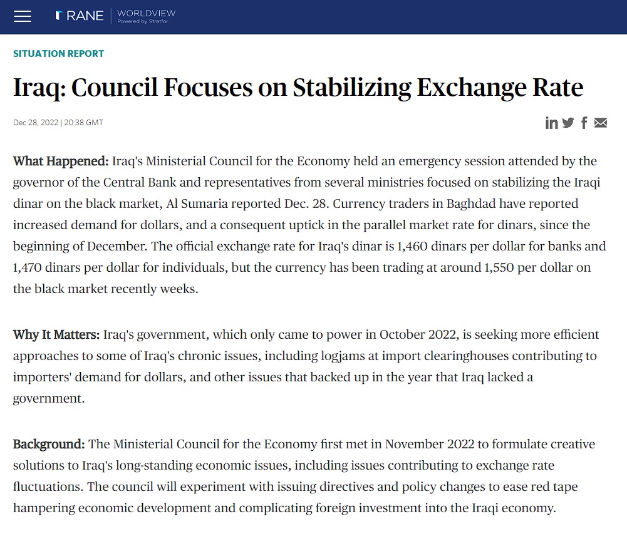The width and height of the screenshot is (627, 536).
Task: Click the Dec 28, 2022 timestamp
Action: tap(58, 122)
